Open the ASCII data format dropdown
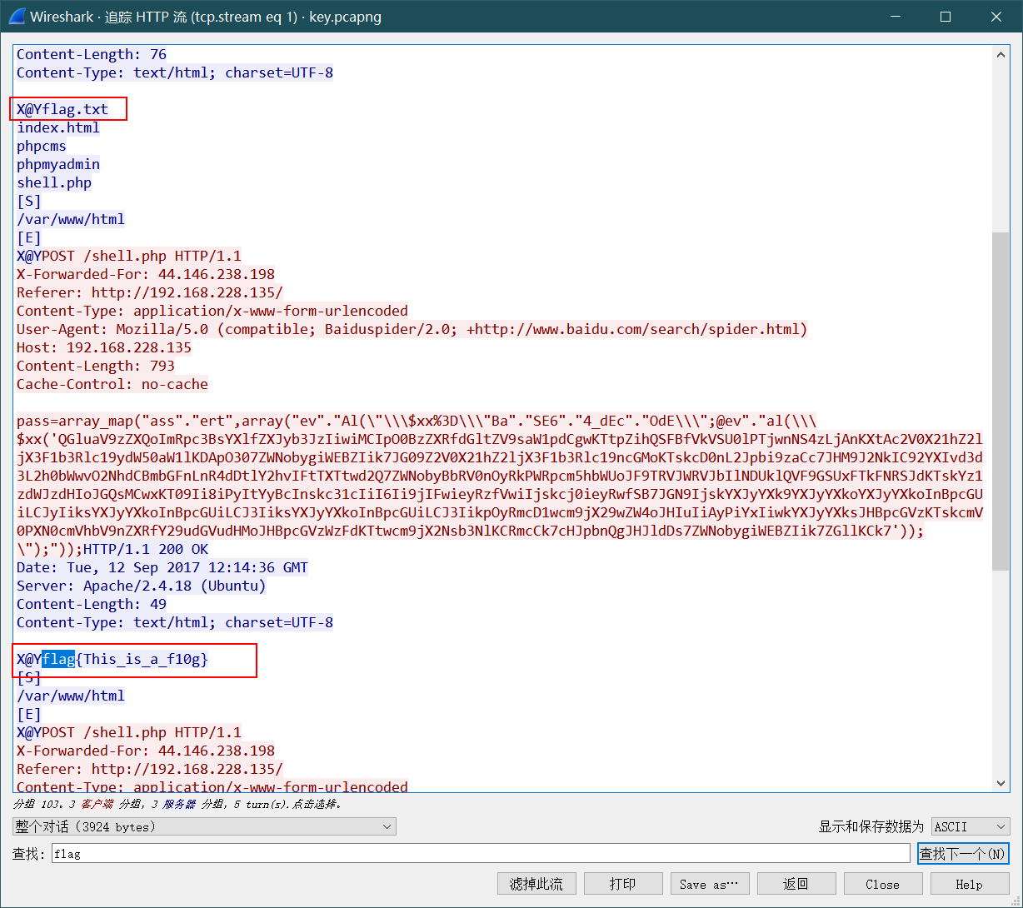This screenshot has width=1023, height=908. (971, 826)
